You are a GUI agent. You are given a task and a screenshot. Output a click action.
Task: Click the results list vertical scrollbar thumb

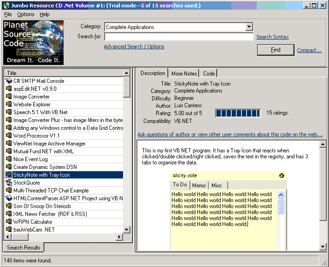pos(126,87)
